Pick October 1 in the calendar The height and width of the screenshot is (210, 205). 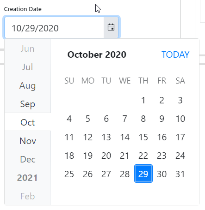(x=143, y=100)
